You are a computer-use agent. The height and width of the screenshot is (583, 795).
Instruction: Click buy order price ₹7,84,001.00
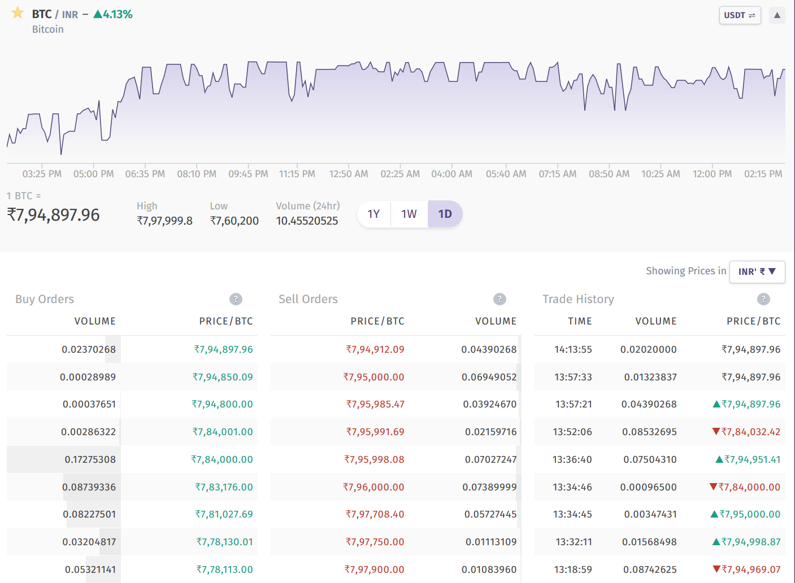click(223, 432)
